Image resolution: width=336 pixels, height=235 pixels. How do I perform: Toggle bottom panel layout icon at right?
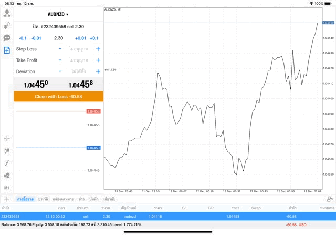[x=330, y=199]
